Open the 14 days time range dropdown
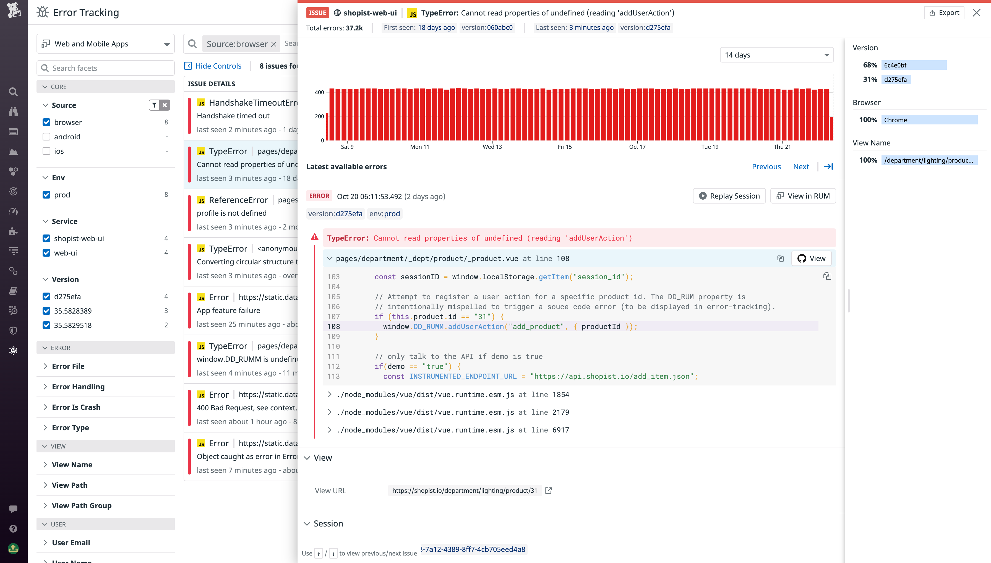The image size is (991, 563). 776,54
